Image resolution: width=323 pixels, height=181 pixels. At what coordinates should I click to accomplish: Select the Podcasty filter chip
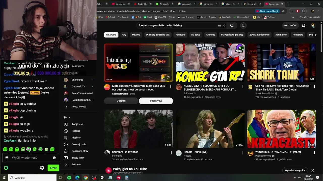pos(180,35)
